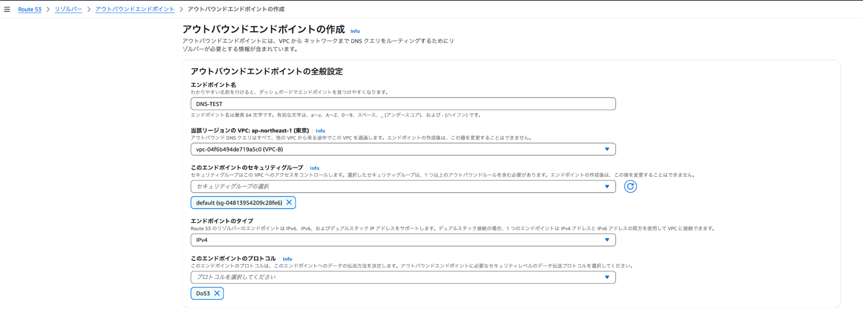Expand the VPC-B selection dropdown
The image size is (863, 315).
point(403,149)
